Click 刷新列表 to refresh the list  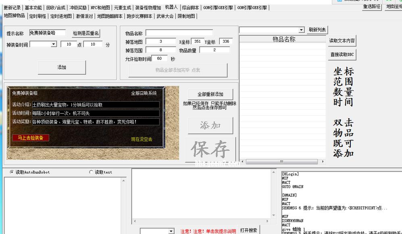click(x=317, y=30)
